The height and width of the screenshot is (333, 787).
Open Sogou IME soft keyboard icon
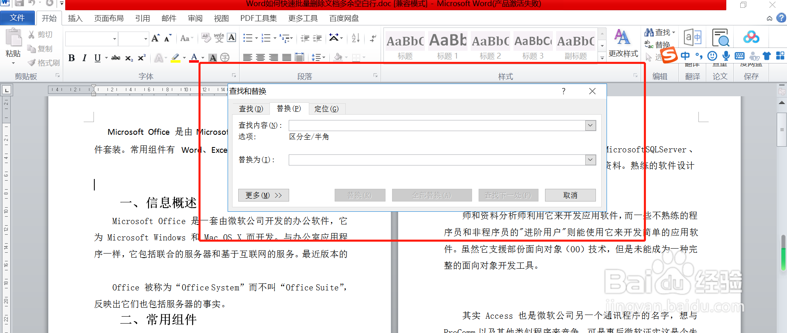[739, 56]
